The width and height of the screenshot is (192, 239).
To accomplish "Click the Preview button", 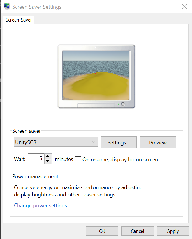I will point(158,142).
